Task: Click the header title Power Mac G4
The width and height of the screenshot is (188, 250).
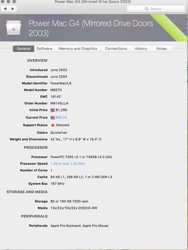Action: pos(91,28)
